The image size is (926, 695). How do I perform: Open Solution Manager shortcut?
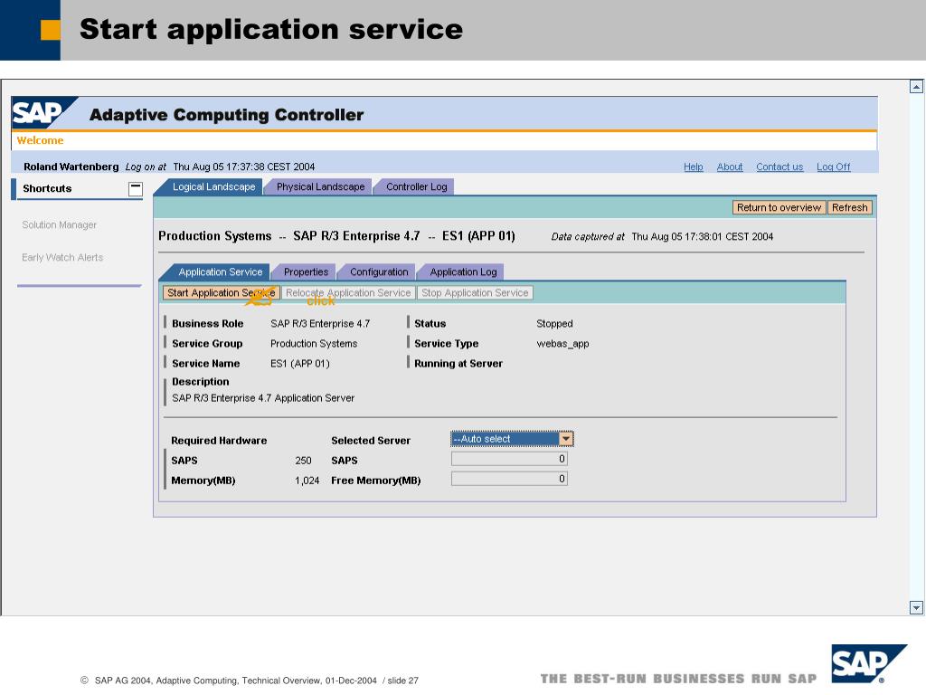[59, 224]
